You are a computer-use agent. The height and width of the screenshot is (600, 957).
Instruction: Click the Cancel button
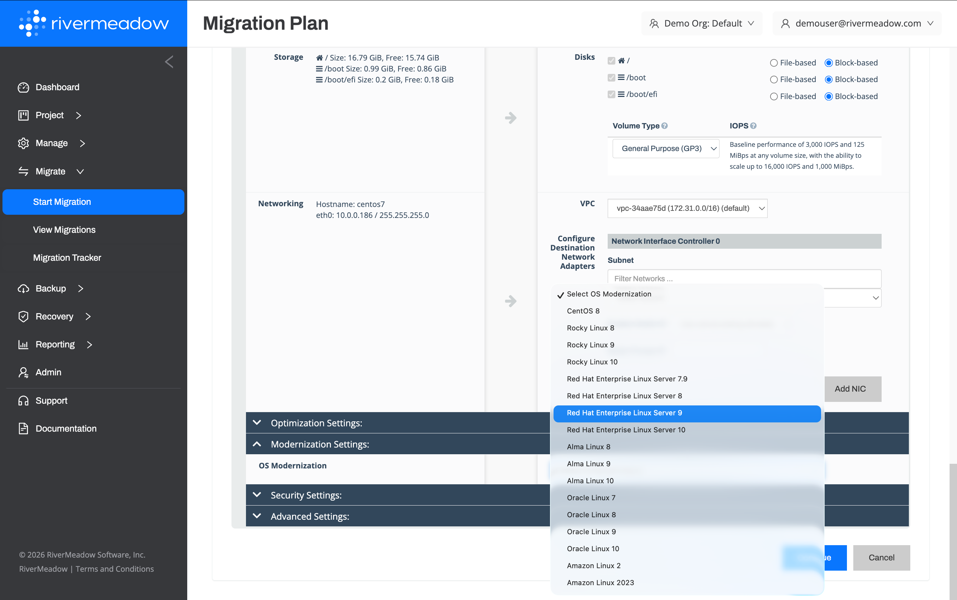tap(881, 557)
